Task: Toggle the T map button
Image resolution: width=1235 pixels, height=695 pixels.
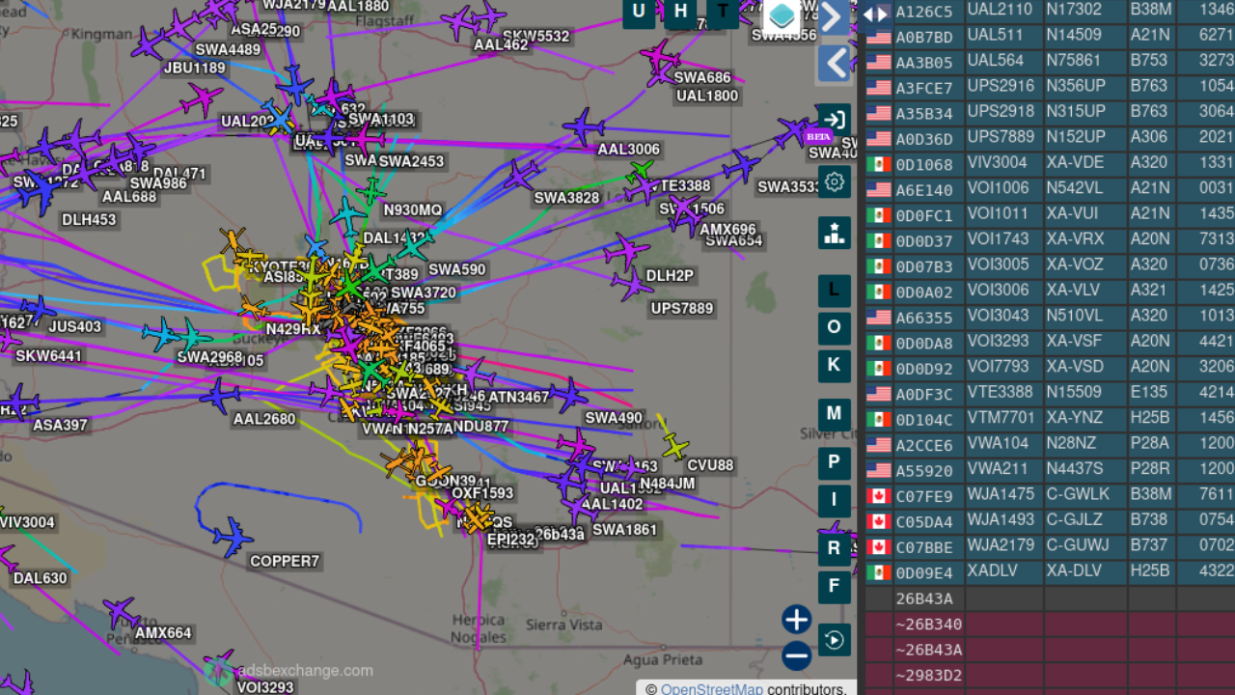Action: (x=723, y=12)
